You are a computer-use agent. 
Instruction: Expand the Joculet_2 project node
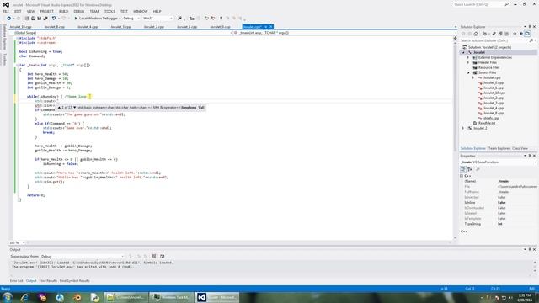pyautogui.click(x=463, y=128)
